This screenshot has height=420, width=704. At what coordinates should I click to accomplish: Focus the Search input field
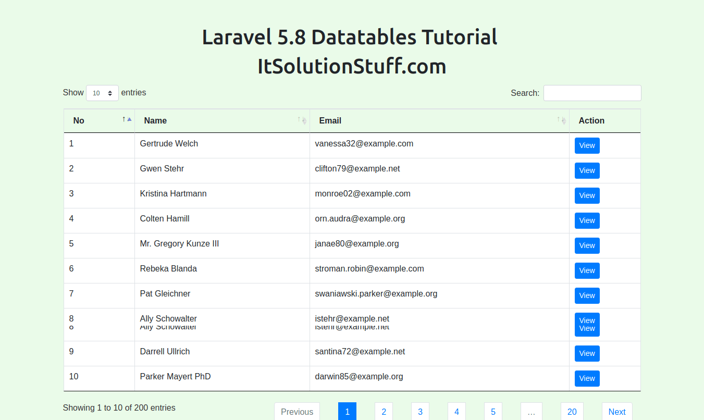pyautogui.click(x=592, y=93)
